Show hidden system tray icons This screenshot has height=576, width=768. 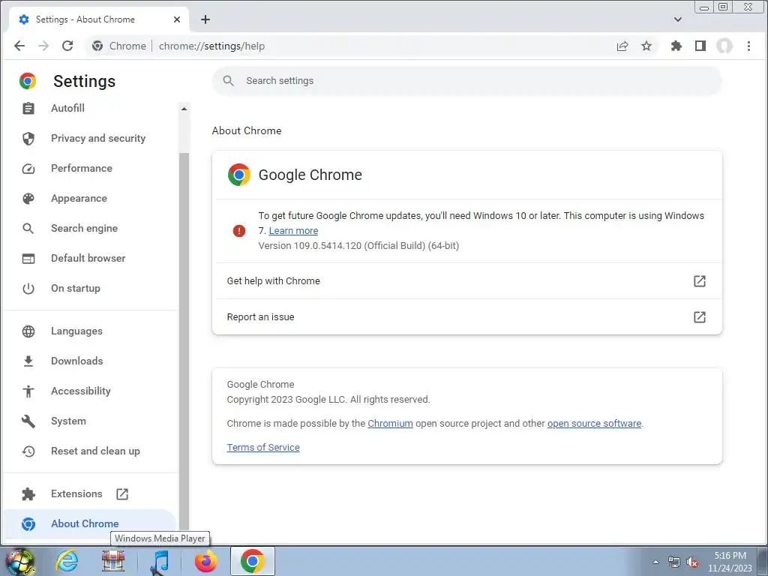pyautogui.click(x=655, y=562)
